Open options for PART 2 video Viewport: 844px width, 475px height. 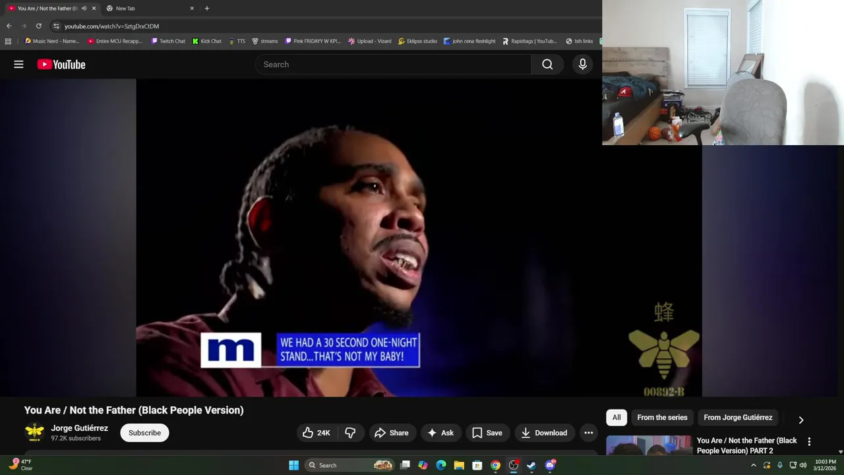click(809, 441)
